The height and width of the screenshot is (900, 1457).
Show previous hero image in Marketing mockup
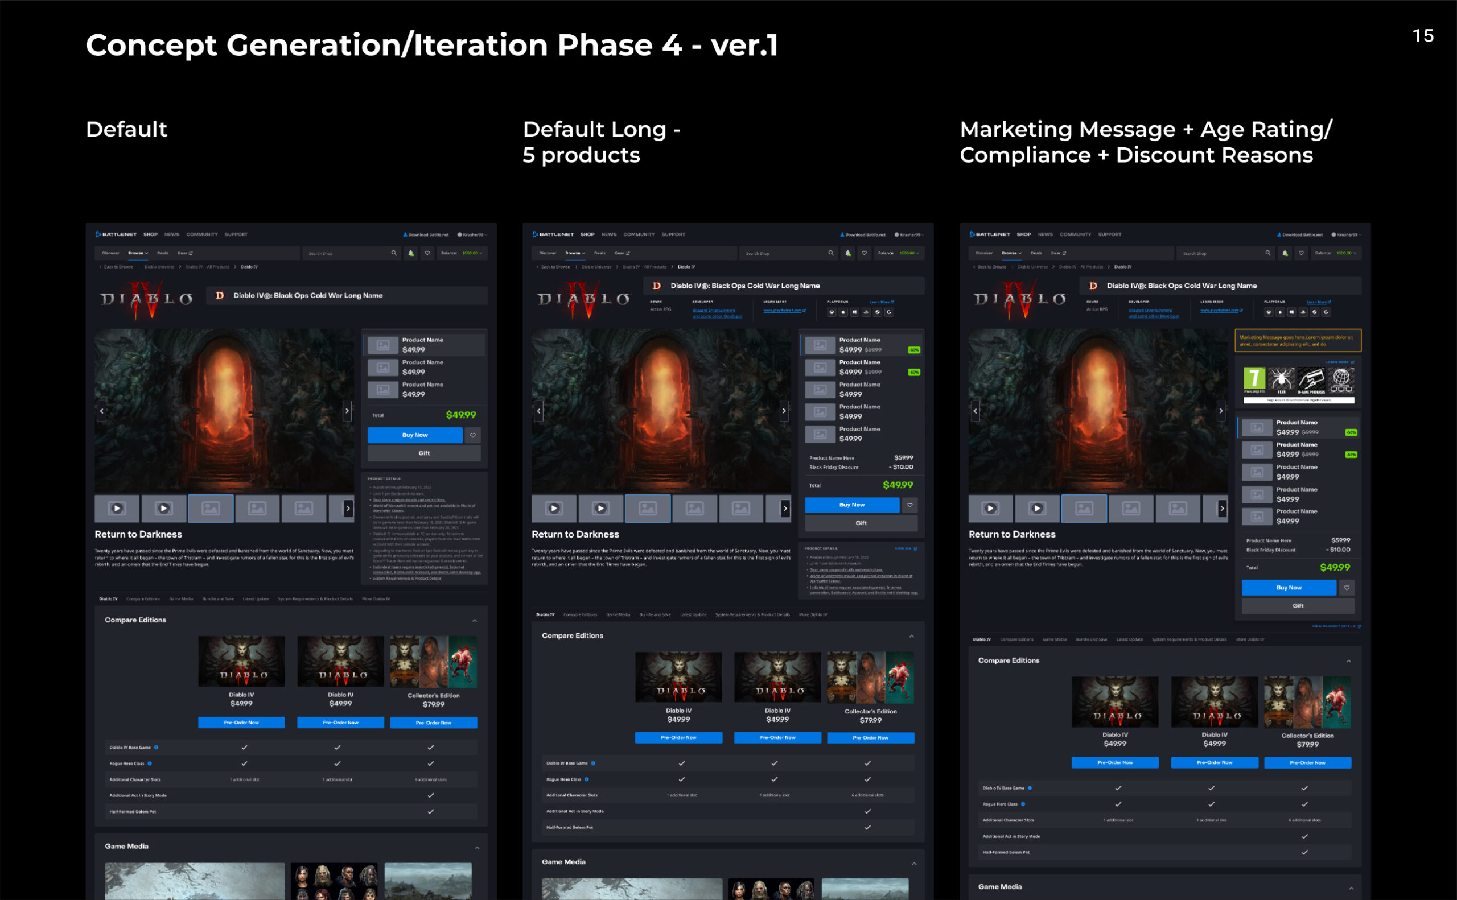click(976, 411)
